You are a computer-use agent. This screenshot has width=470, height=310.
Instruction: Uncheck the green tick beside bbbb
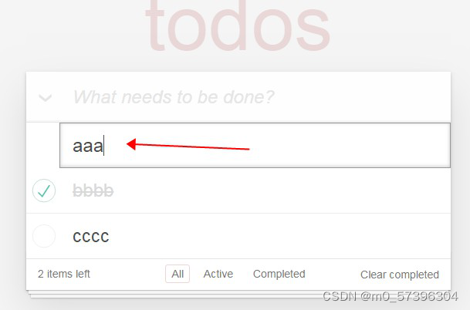(44, 190)
